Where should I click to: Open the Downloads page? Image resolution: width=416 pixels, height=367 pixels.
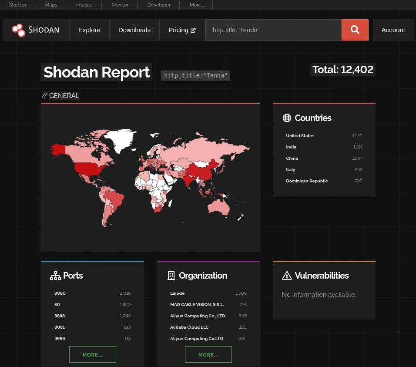coord(134,30)
